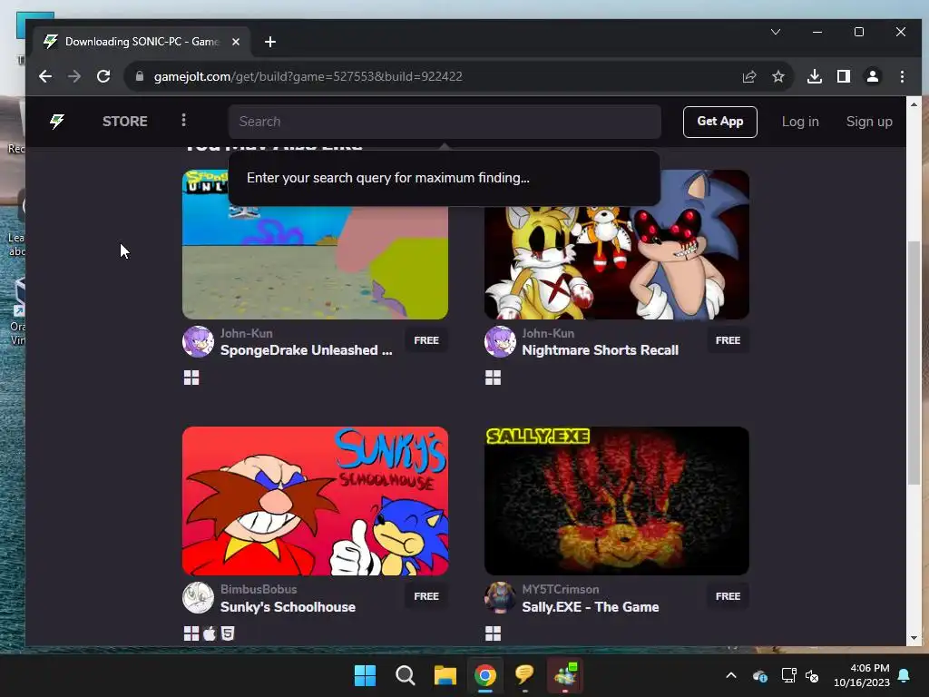Open Sunky's Schoolhouse thumbnail
Image resolution: width=929 pixels, height=697 pixels.
(315, 501)
